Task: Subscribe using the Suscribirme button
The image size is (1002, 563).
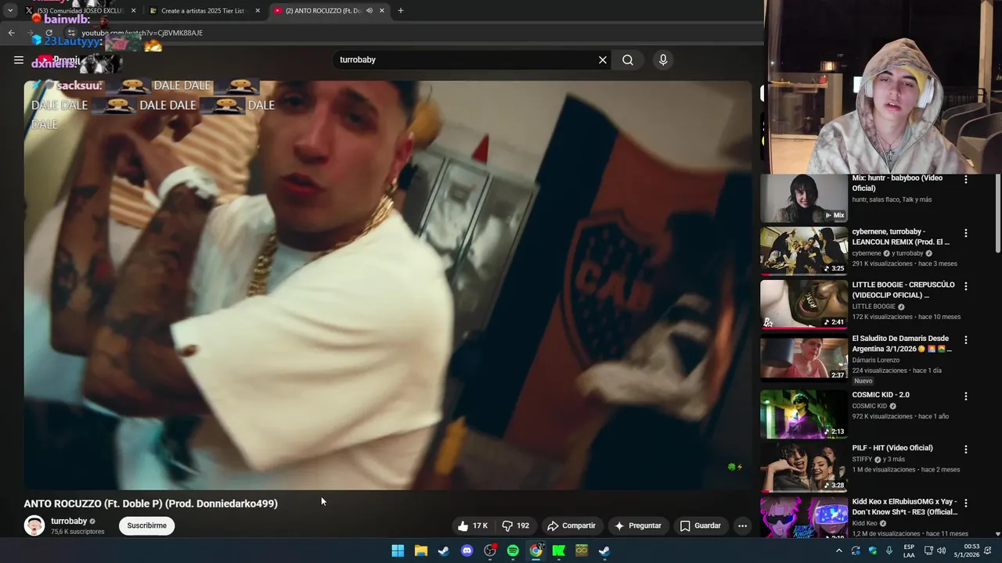Action: 147,525
